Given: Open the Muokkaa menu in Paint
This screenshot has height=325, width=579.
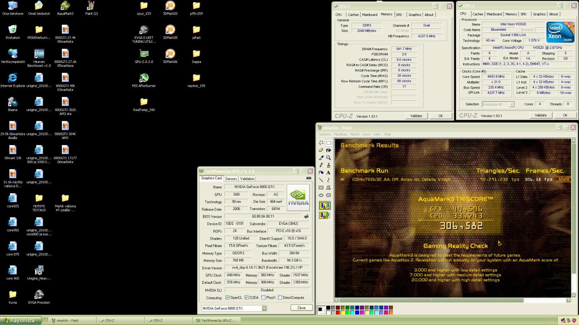Looking at the screenshot, I should point(340,134).
